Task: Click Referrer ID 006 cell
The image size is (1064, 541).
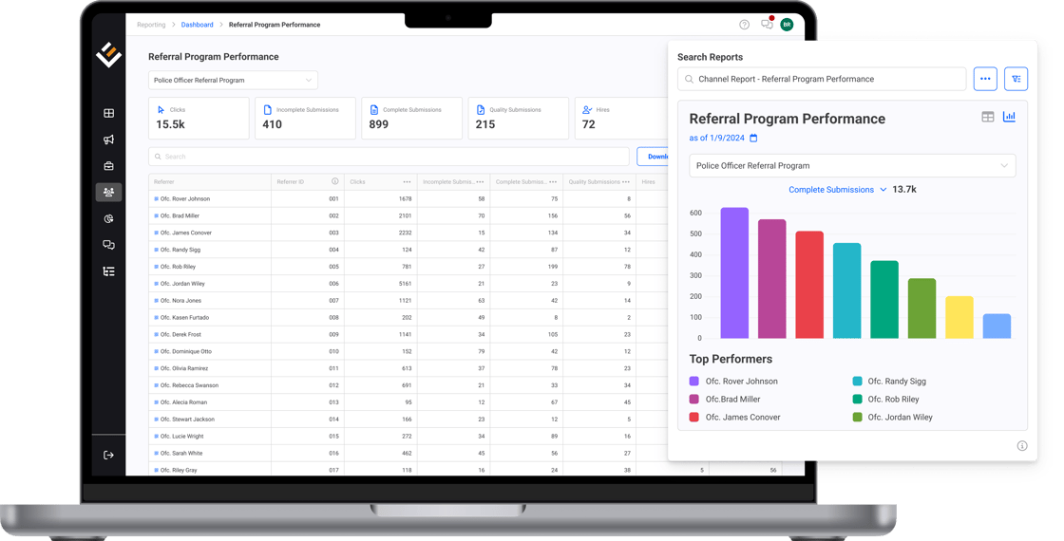Action: 308,284
